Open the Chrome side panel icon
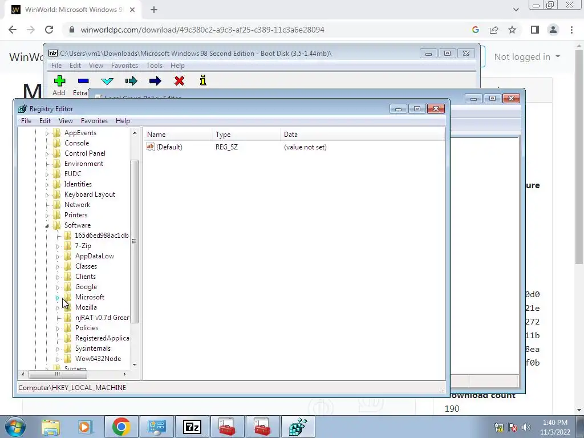 point(535,30)
